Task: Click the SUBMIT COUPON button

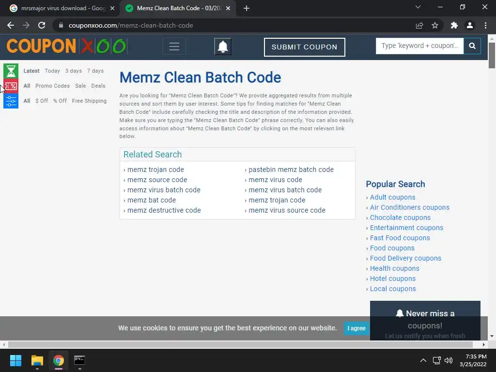Action: [x=304, y=47]
